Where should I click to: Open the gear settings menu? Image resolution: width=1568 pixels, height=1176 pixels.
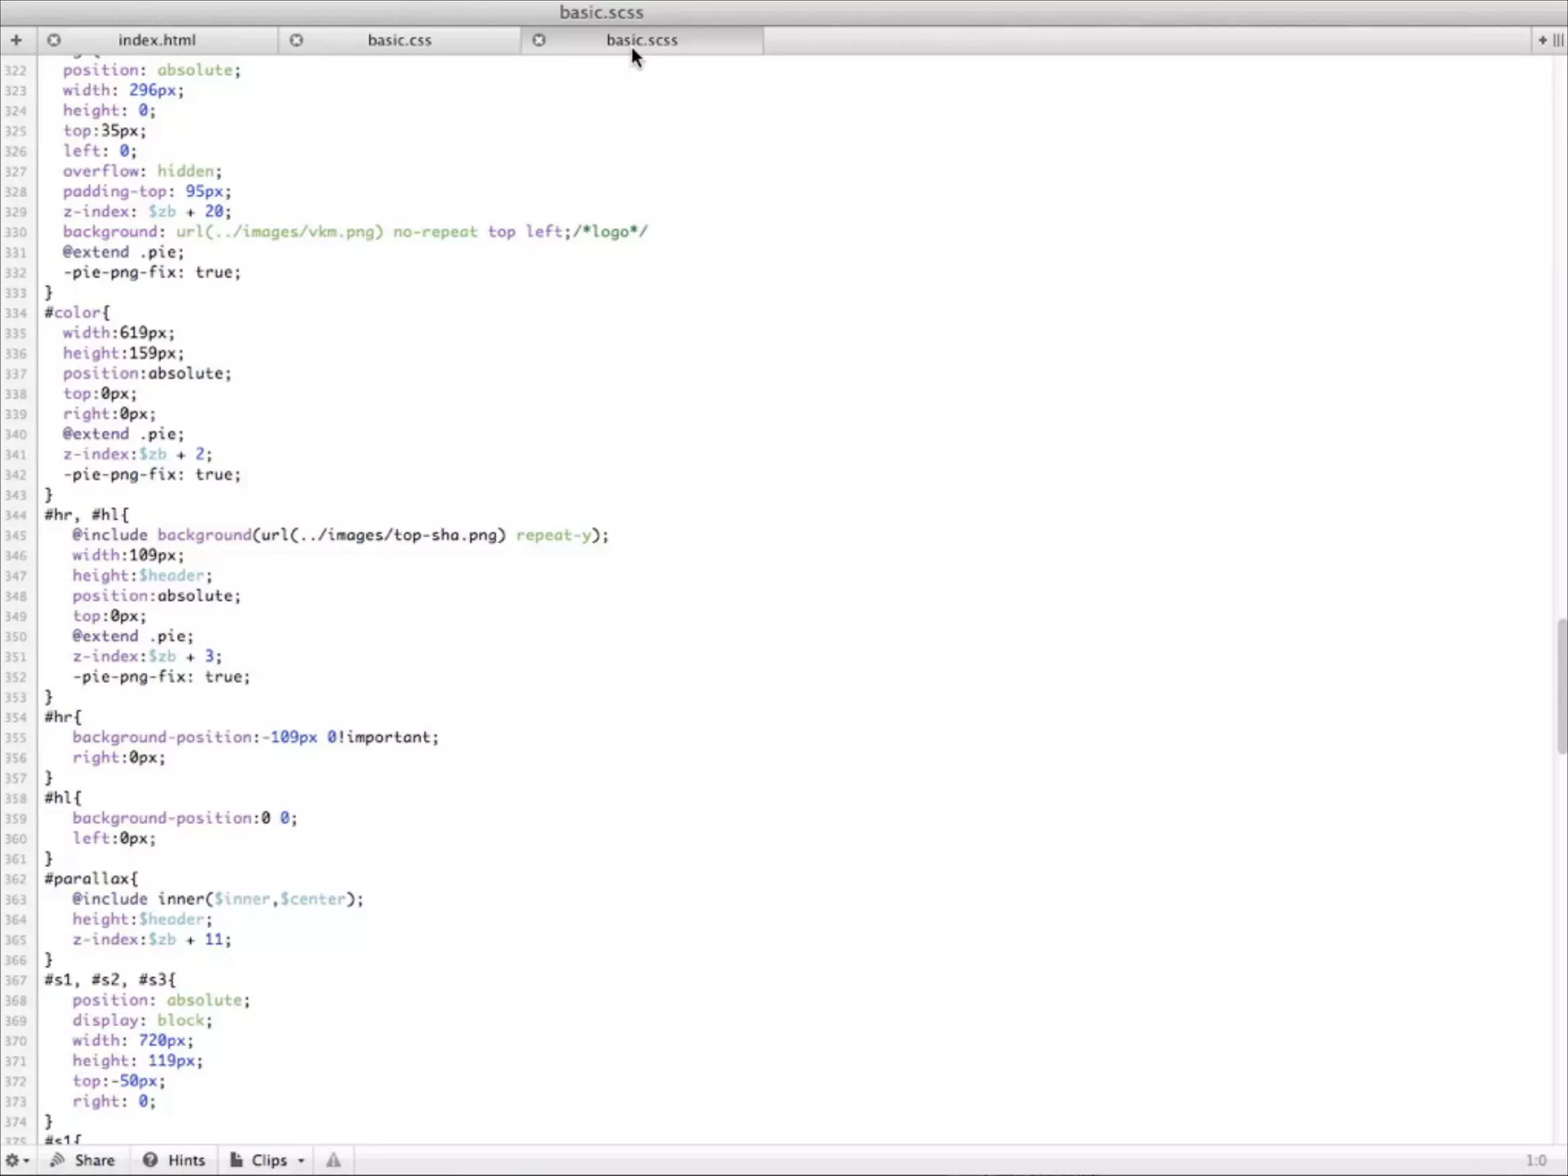pos(17,1160)
